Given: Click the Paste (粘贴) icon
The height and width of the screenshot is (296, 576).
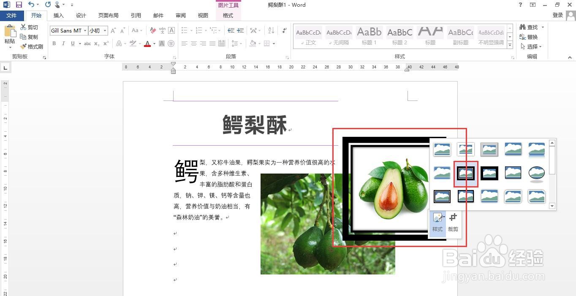Looking at the screenshot, I should coord(9,32).
